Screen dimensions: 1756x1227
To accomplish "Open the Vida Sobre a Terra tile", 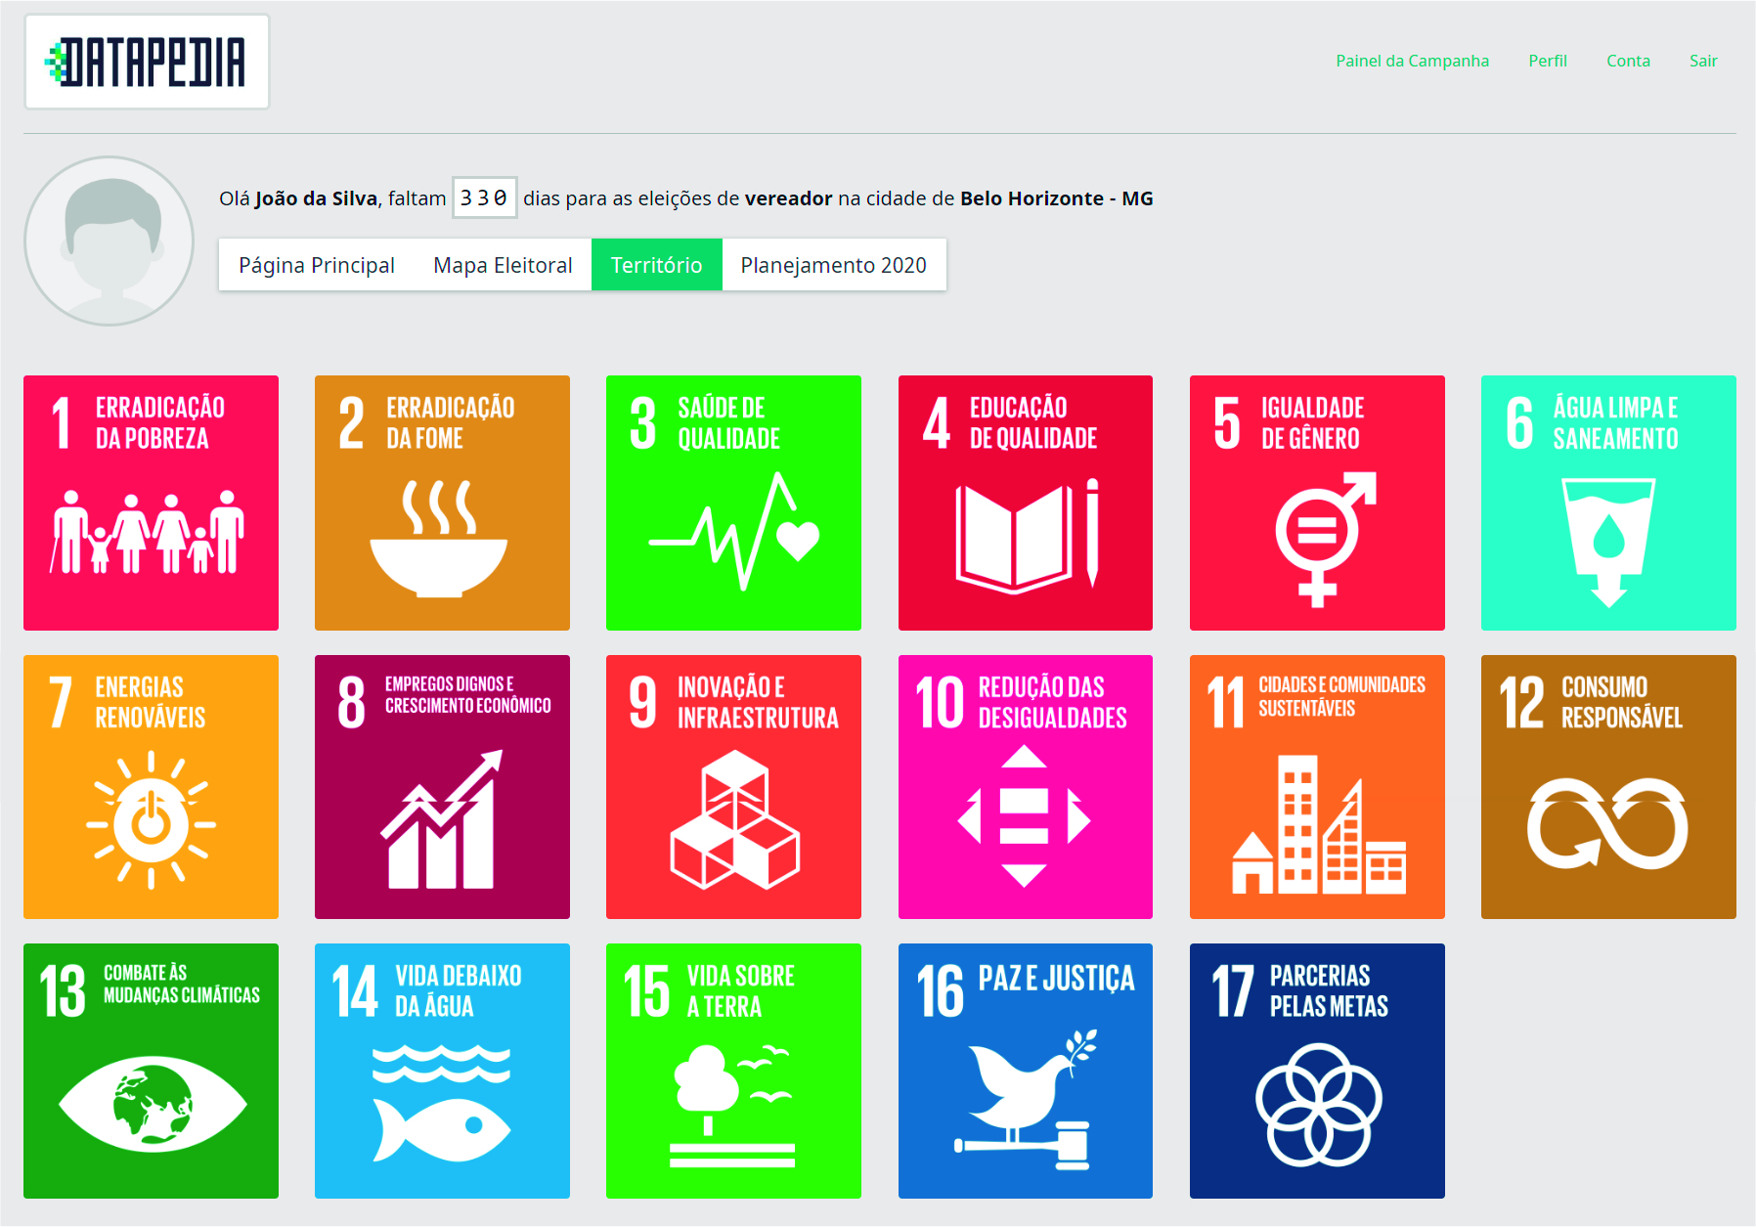I will [733, 1071].
